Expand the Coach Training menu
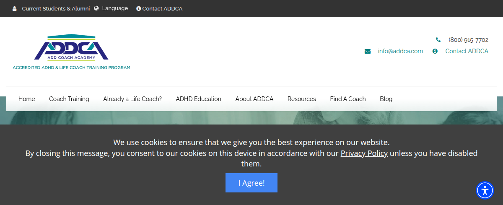Screen dimensions: 503x205 pyautogui.click(x=69, y=99)
